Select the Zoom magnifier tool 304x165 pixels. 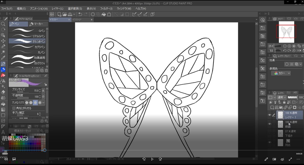point(3,24)
